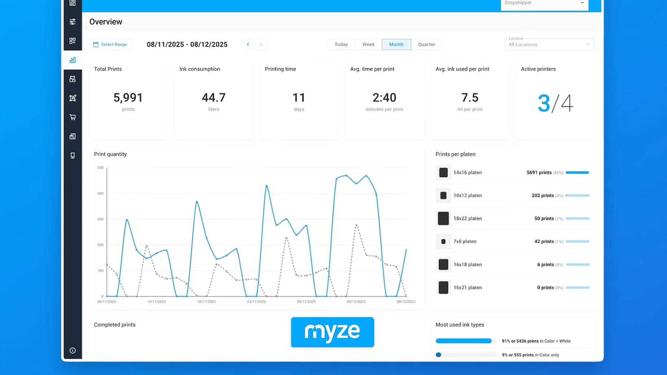The width and height of the screenshot is (667, 375).
Task: Click the myze logo
Action: tap(332, 332)
